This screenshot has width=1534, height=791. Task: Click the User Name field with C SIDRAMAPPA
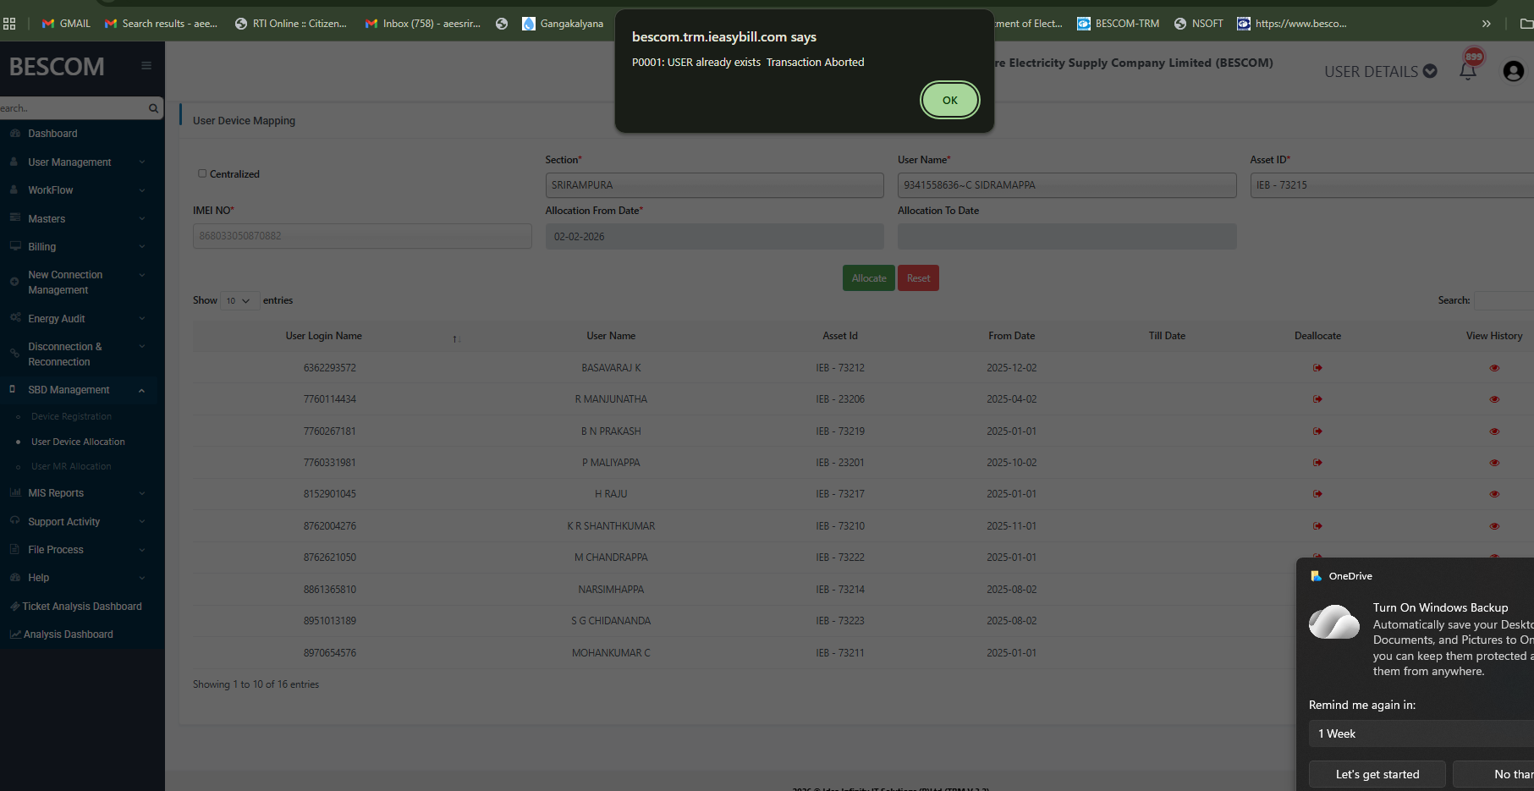[x=1067, y=185]
